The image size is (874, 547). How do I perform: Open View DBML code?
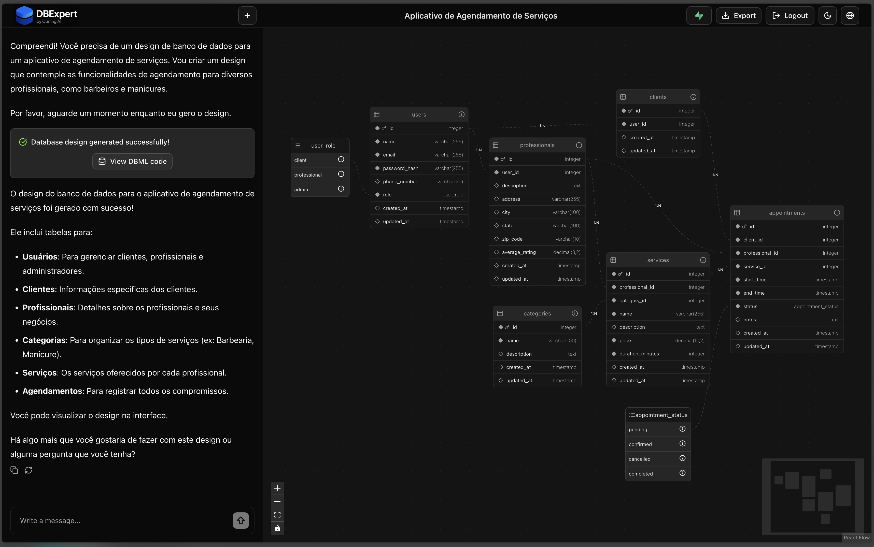[x=132, y=161]
